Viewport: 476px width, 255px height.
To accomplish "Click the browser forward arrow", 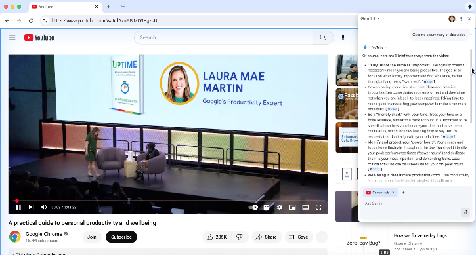I will tap(19, 20).
